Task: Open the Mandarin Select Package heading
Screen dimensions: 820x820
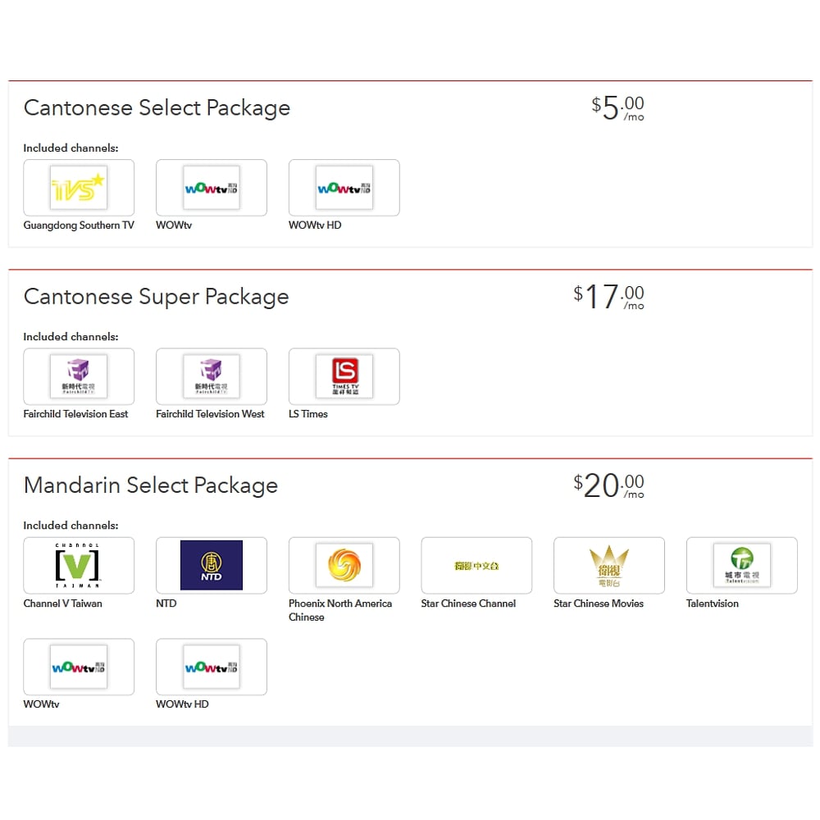Action: [x=151, y=485]
